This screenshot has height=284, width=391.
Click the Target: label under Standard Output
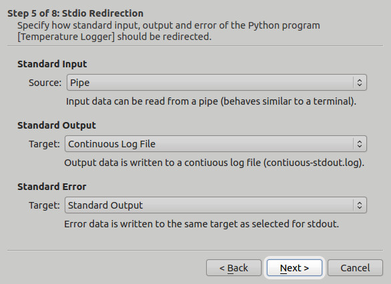[x=44, y=144]
